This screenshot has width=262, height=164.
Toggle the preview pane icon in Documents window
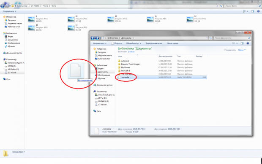click(242, 43)
